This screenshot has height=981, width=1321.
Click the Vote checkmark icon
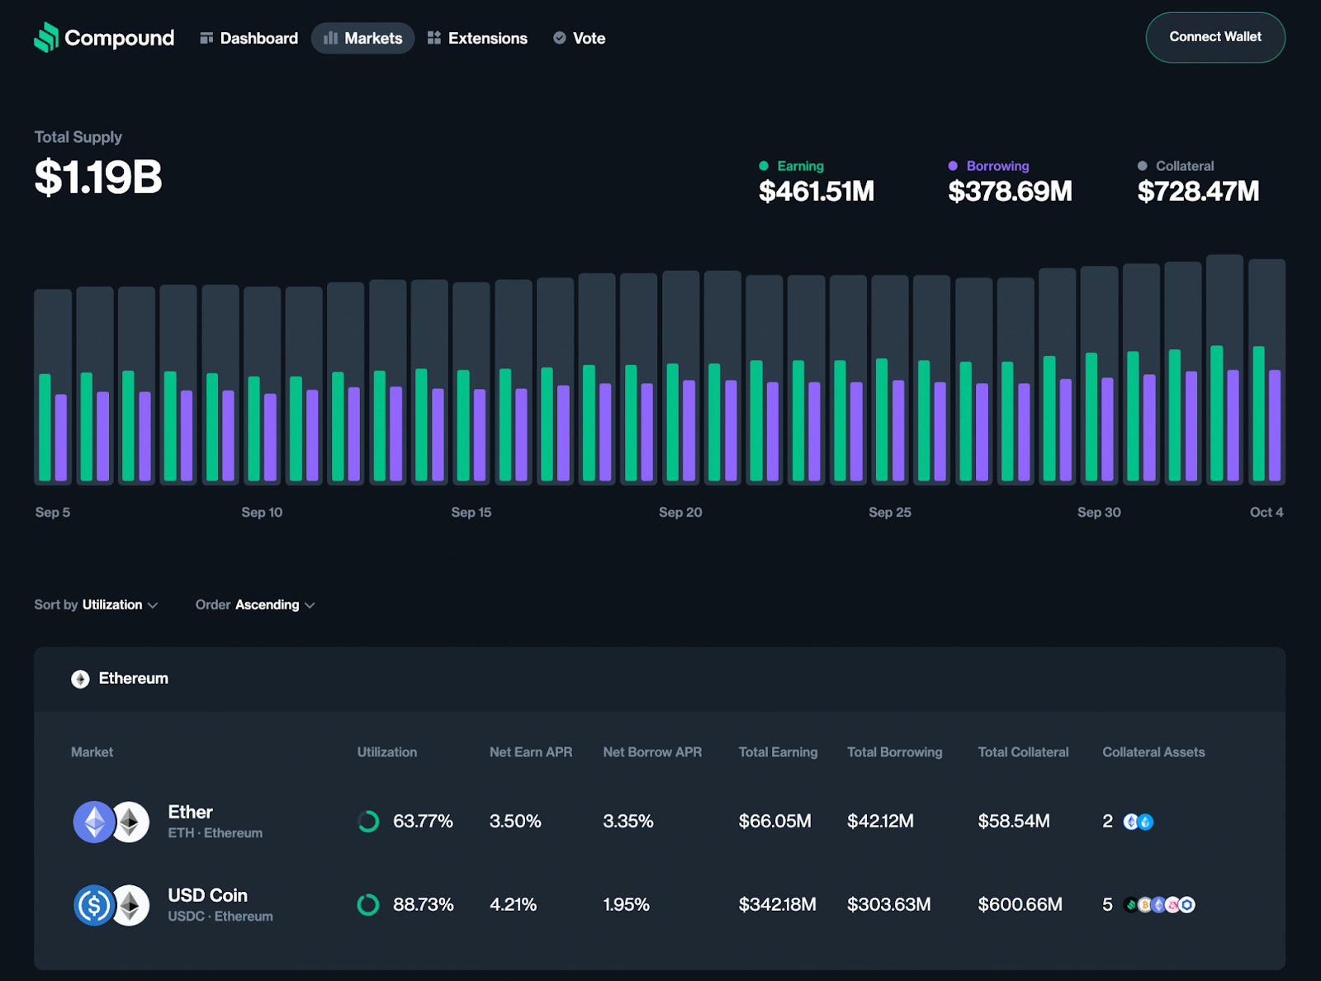pyautogui.click(x=560, y=38)
